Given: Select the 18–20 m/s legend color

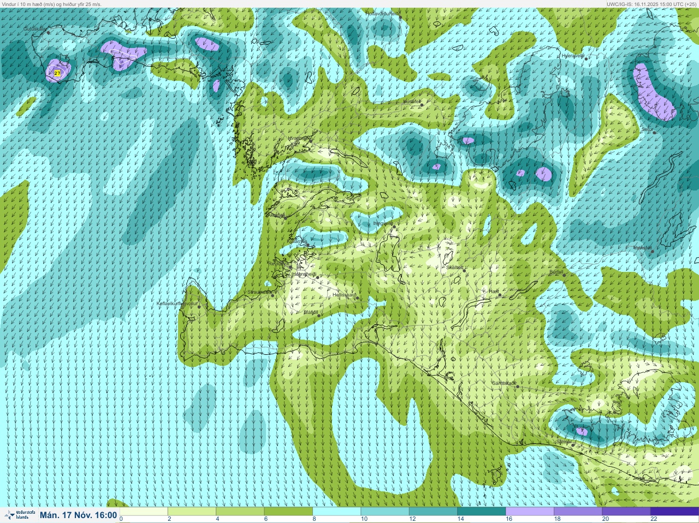Looking at the screenshot, I should tap(578, 512).
